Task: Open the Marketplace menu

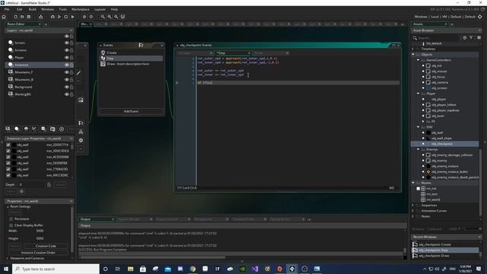Action: (x=81, y=9)
